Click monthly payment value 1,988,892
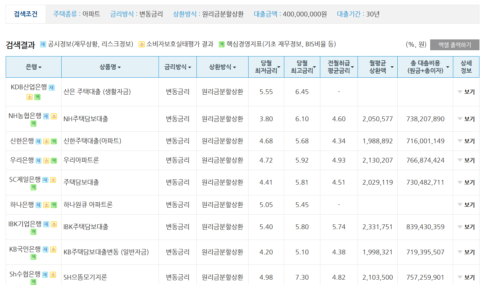Image resolution: width=494 pixels, height=285 pixels. (378, 141)
